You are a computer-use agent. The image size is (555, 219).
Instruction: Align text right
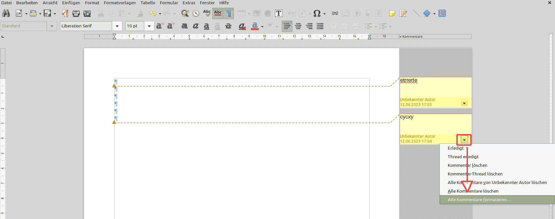pos(309,26)
